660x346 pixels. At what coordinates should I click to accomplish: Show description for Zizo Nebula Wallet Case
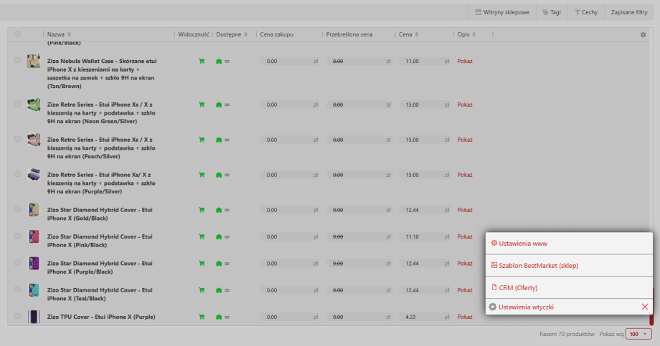click(465, 62)
